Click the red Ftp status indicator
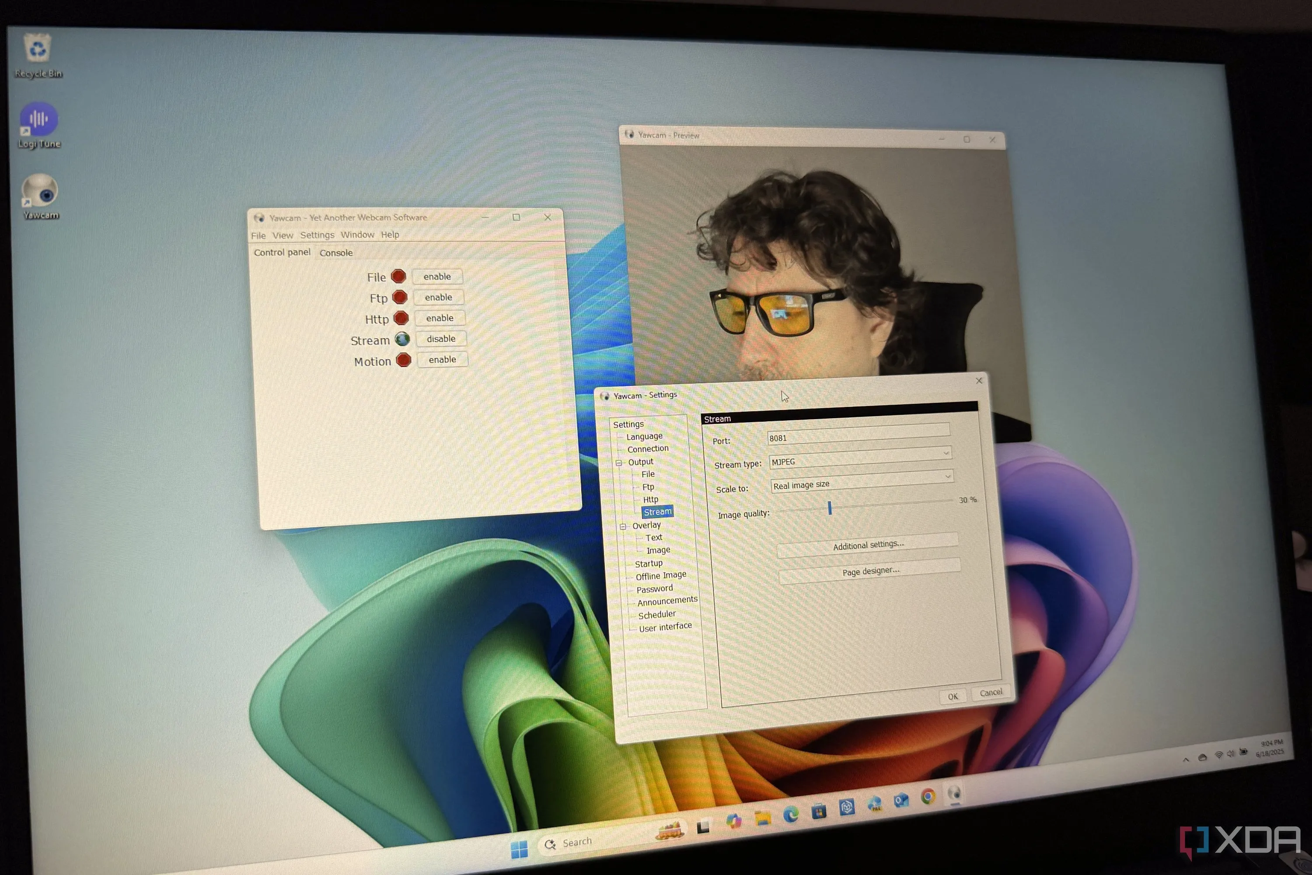 coord(399,297)
